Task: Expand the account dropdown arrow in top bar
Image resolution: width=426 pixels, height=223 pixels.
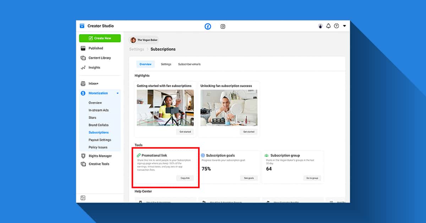Action: pos(344,26)
